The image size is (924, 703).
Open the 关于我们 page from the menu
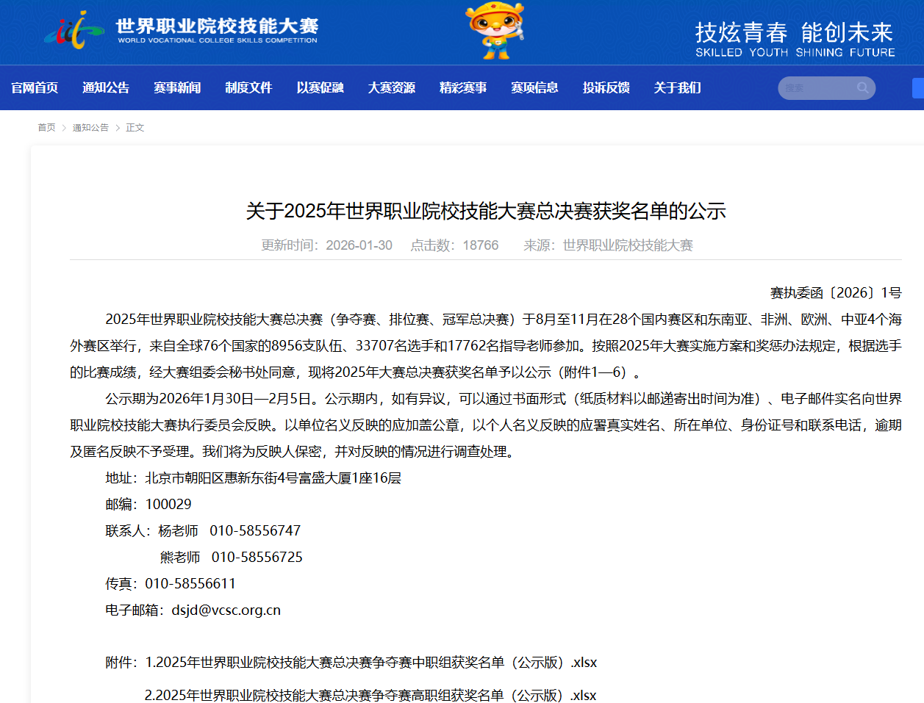676,87
